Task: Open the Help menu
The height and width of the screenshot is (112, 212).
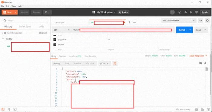Action: click(20, 6)
